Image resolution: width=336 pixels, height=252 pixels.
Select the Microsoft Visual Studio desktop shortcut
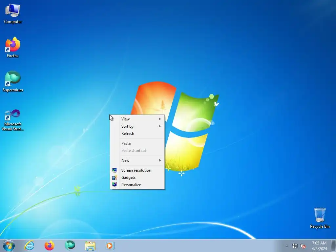pyautogui.click(x=13, y=120)
